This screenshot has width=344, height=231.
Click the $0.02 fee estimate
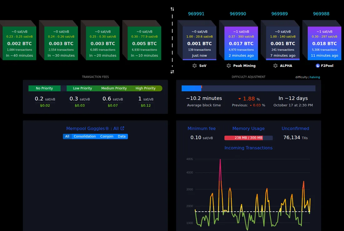coord(45,106)
